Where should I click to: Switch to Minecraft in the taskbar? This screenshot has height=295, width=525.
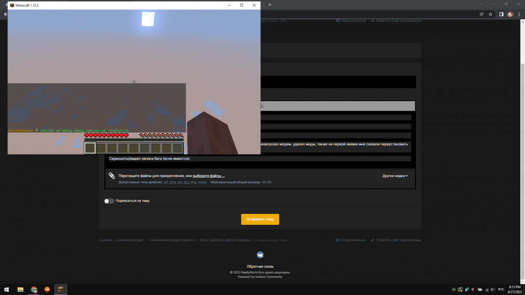60,290
